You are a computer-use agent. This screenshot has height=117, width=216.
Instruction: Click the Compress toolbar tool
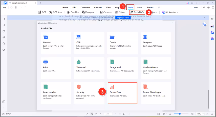coord(106,12)
